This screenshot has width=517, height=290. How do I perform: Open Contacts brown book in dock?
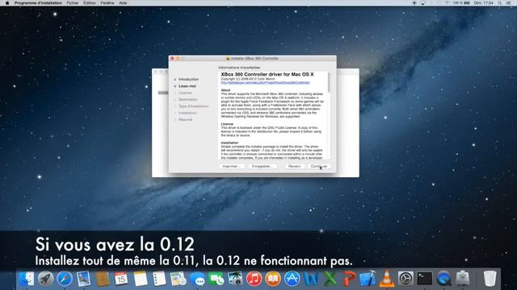[103, 279]
